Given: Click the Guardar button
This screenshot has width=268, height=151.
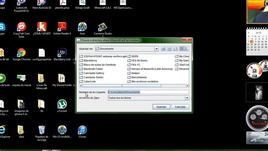Looking at the screenshot, I should (x=161, y=107).
